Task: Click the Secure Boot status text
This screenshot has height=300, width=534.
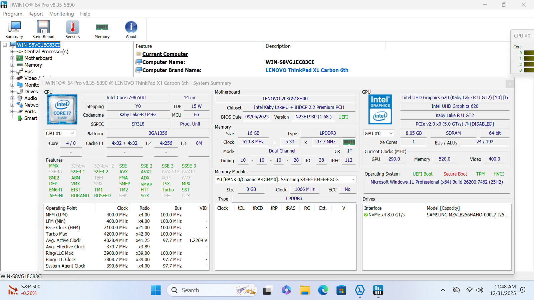Action: coord(455,174)
